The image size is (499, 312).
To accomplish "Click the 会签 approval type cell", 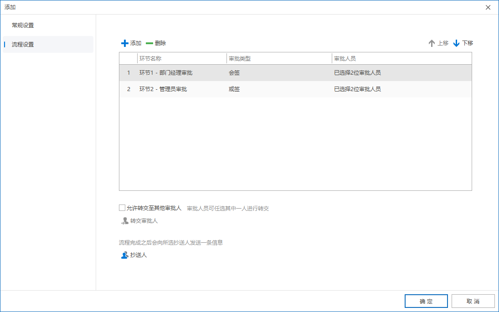I will pyautogui.click(x=234, y=73).
